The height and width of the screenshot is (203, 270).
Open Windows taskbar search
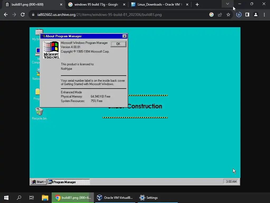pyautogui.click(x=19, y=198)
